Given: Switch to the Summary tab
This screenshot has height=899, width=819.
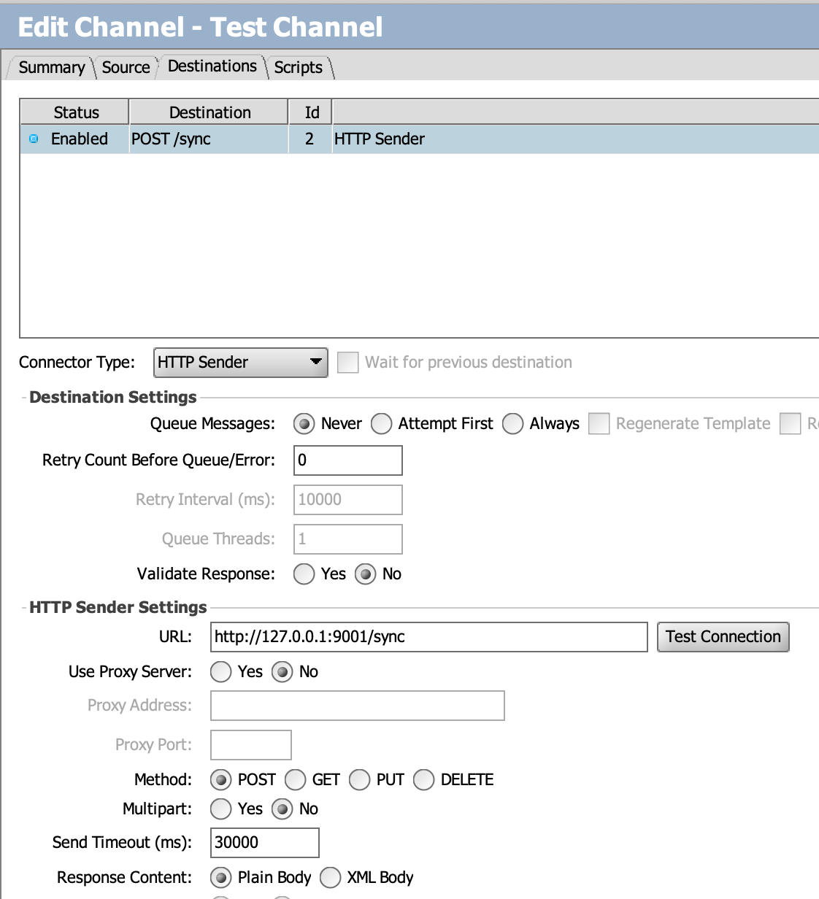Looking at the screenshot, I should 51,67.
